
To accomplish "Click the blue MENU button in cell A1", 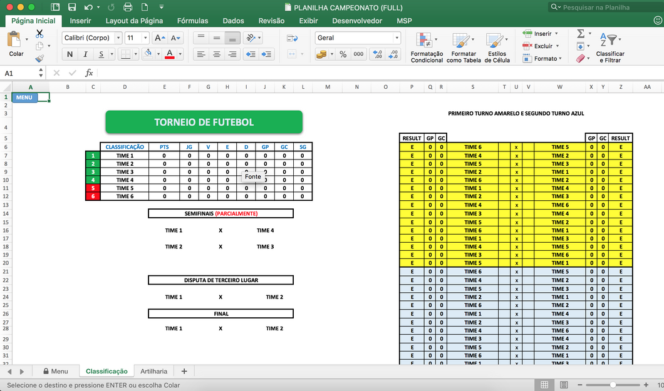I will click(x=24, y=98).
